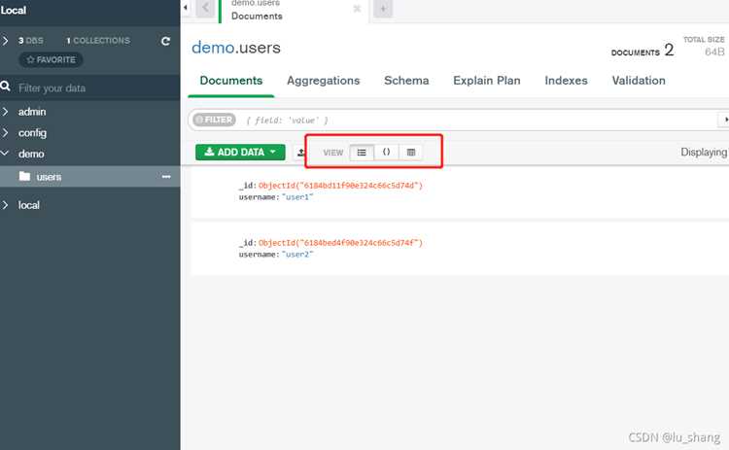
Task: Select the local database
Action: [29, 205]
